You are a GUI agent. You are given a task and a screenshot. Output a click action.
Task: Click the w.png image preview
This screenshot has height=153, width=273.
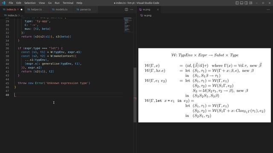point(204,85)
